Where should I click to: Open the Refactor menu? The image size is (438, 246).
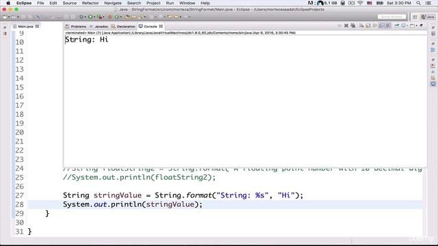pyautogui.click(x=90, y=3)
